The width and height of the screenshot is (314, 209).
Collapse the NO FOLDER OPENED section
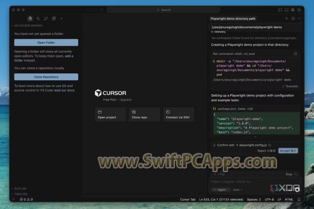[x=27, y=26]
